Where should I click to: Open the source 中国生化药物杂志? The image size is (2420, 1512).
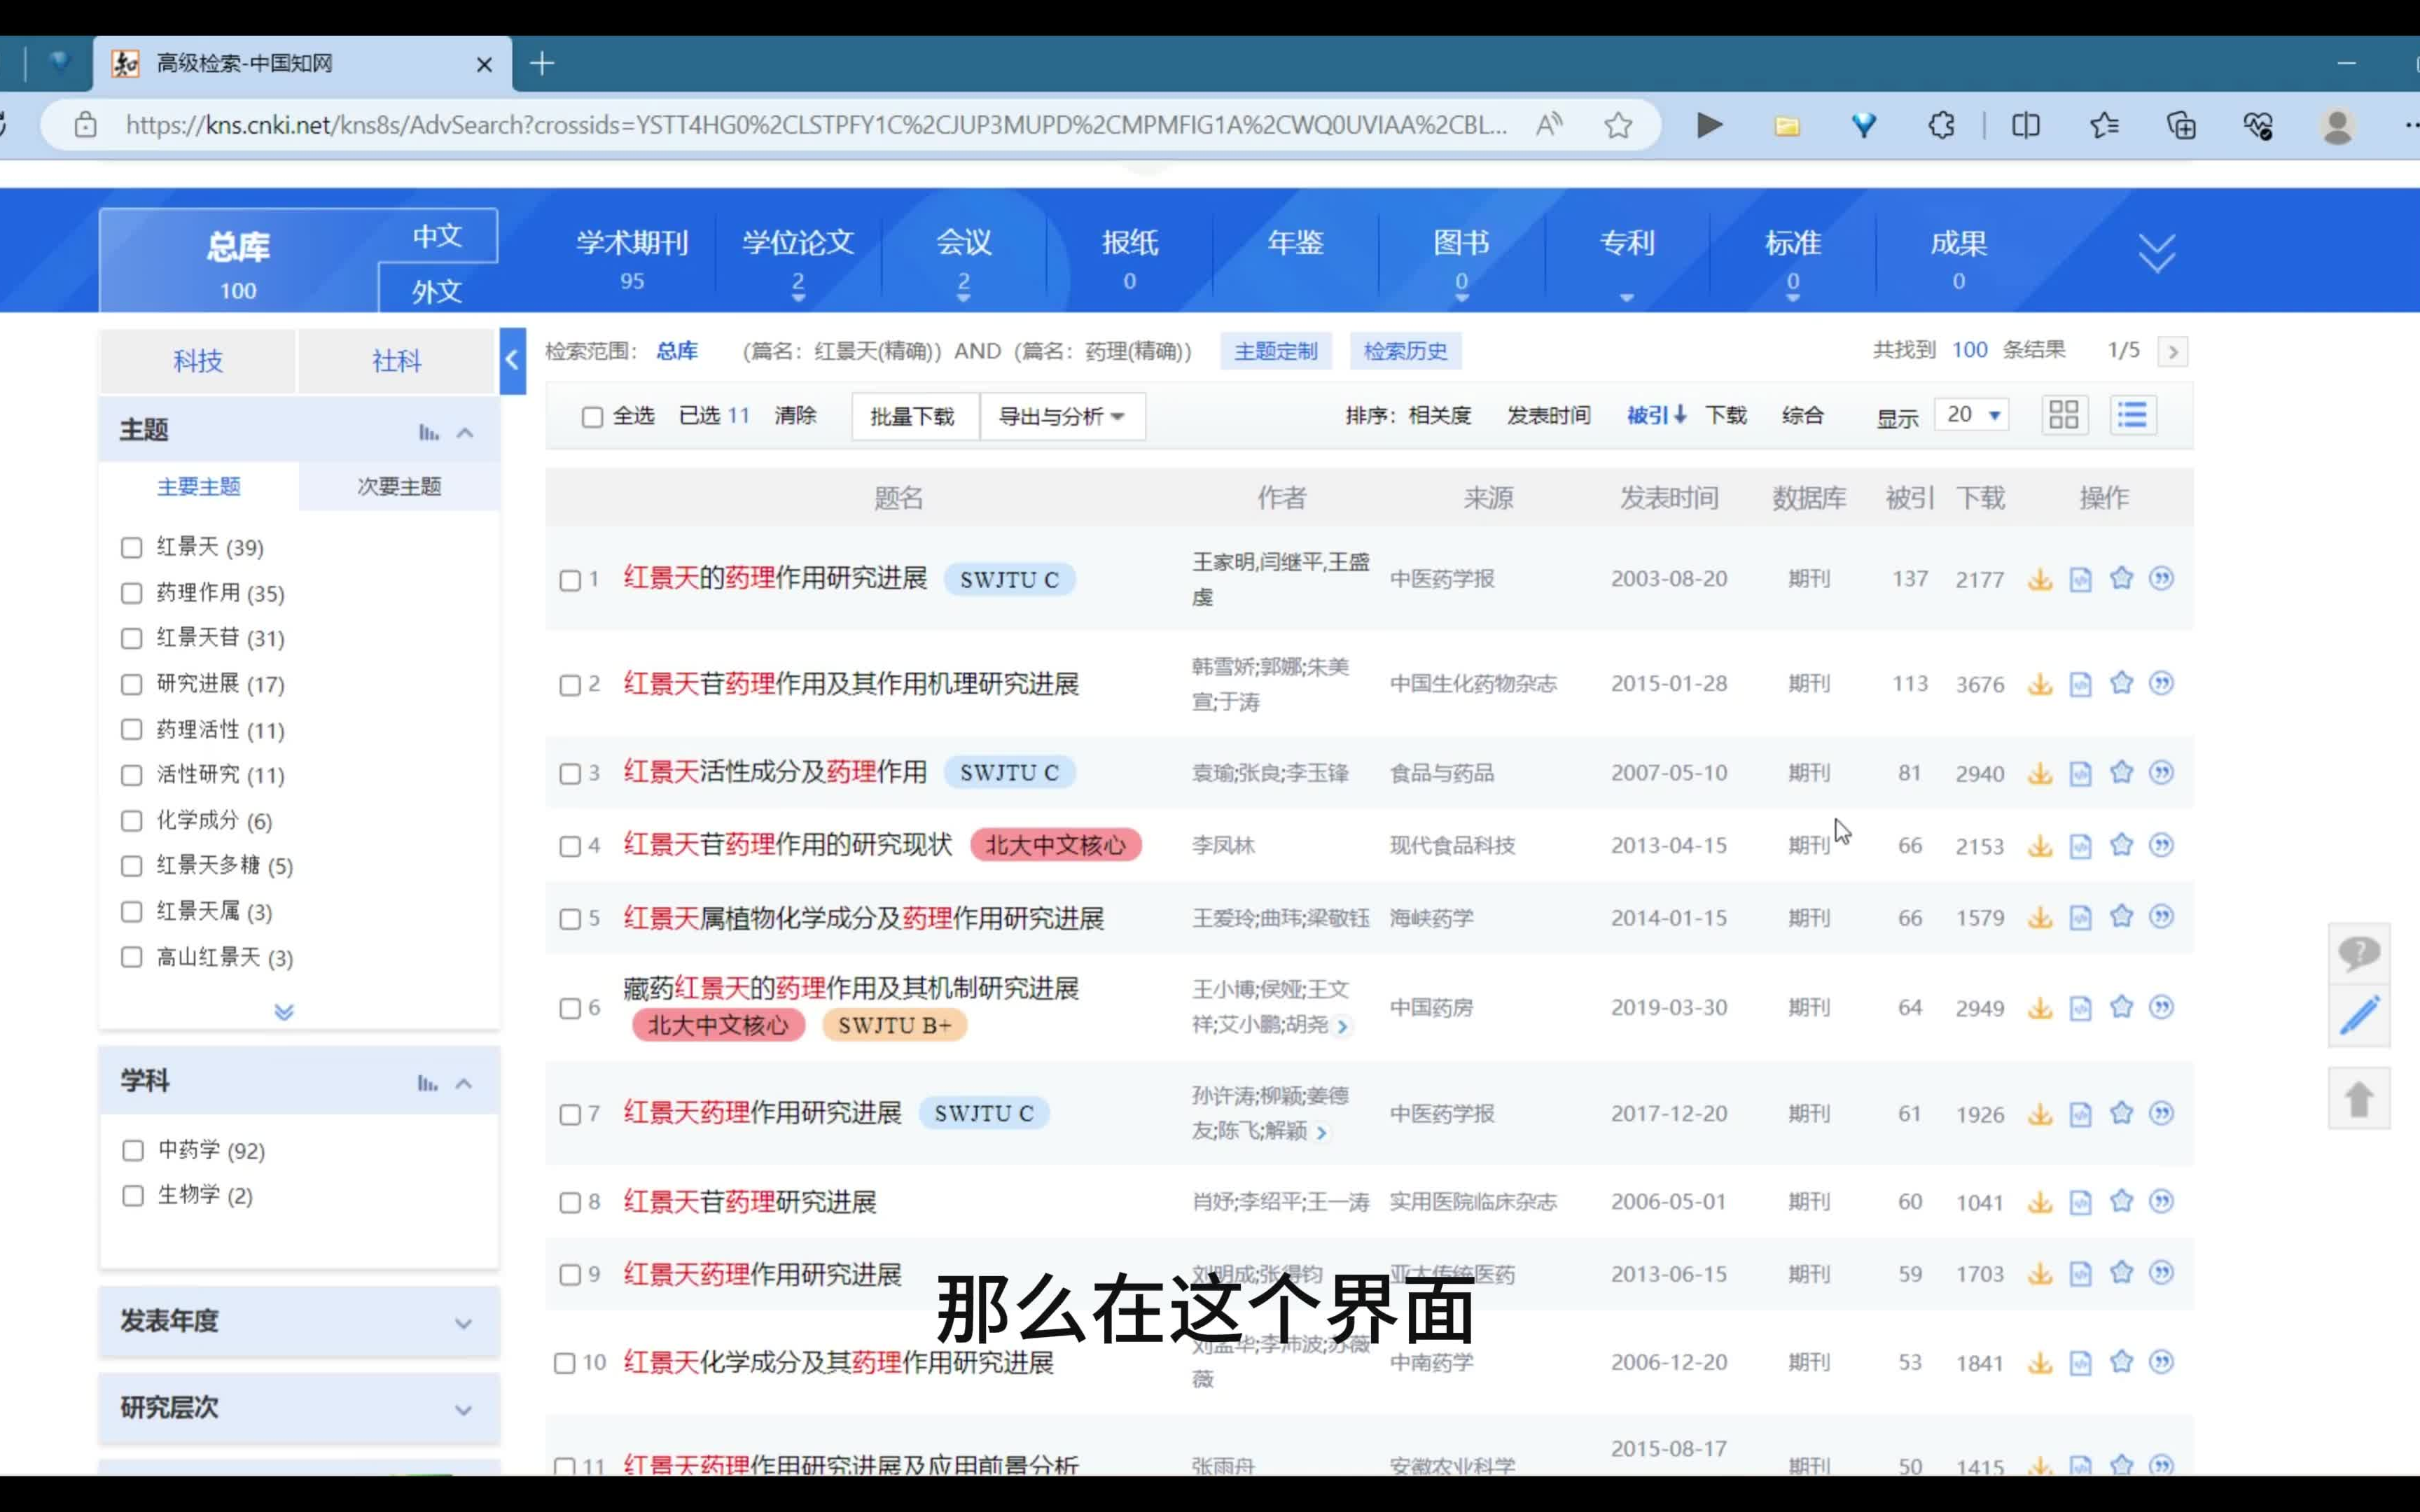[1473, 684]
